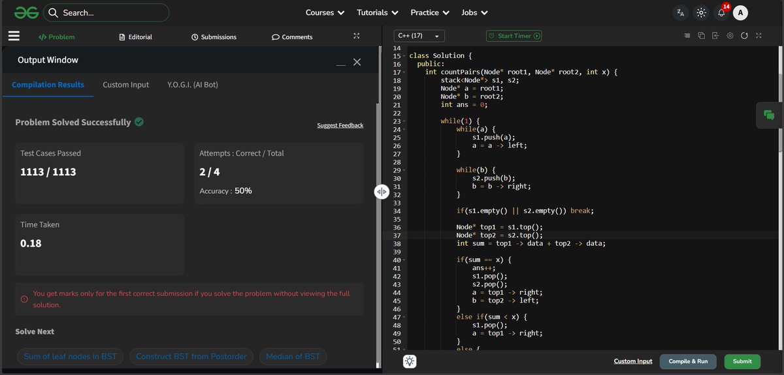The image size is (784, 375).
Task: Click the '1113 / 1113' test cases value
Action: coord(48,172)
